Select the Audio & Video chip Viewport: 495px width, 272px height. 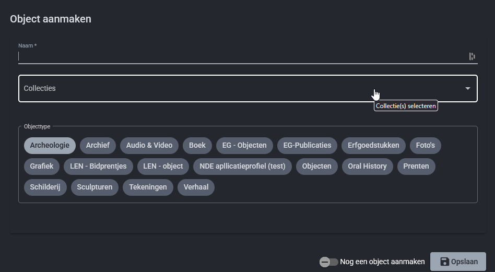pyautogui.click(x=149, y=145)
